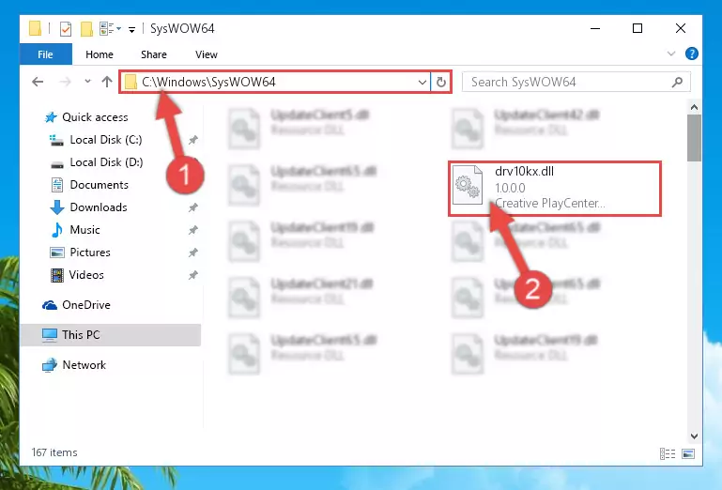Close the SysWOW64 window
Image resolution: width=722 pixels, height=490 pixels.
(x=680, y=28)
